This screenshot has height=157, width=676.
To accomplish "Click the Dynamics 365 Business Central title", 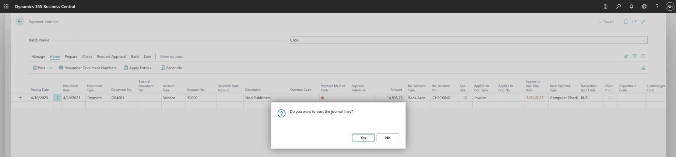I will click(45, 6).
